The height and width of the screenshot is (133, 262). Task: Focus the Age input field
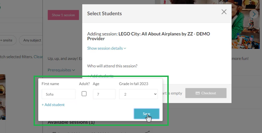[x=104, y=94]
